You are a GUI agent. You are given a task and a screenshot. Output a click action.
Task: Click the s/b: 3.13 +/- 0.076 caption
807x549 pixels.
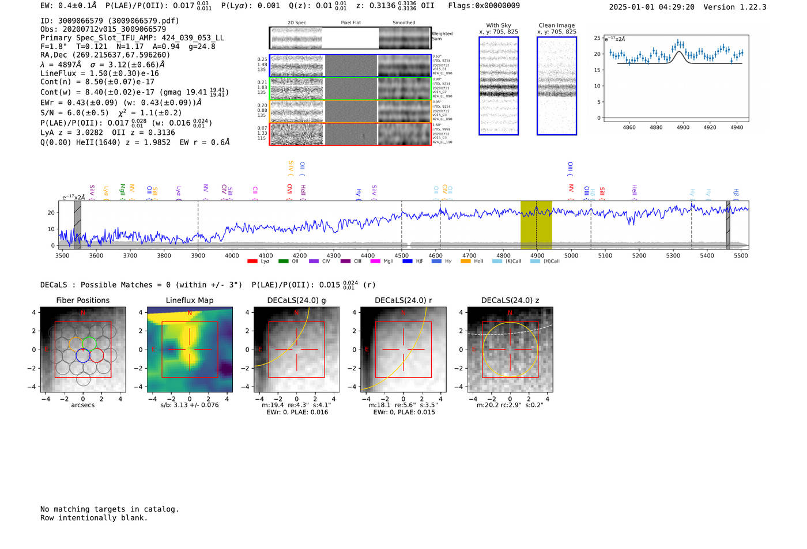(190, 405)
